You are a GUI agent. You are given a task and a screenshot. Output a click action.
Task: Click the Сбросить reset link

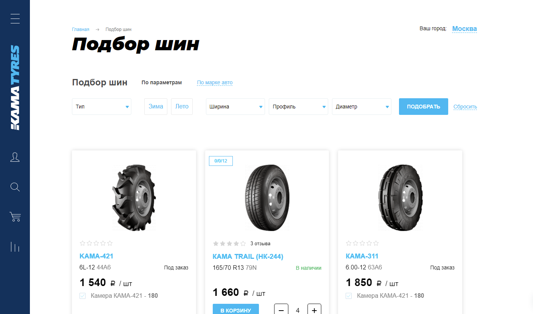point(465,107)
